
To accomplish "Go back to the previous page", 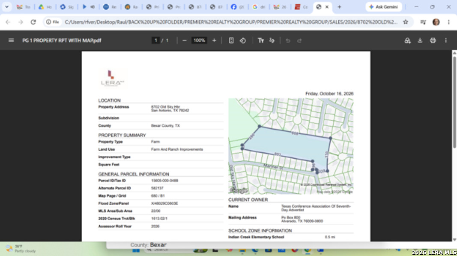I will point(8,22).
